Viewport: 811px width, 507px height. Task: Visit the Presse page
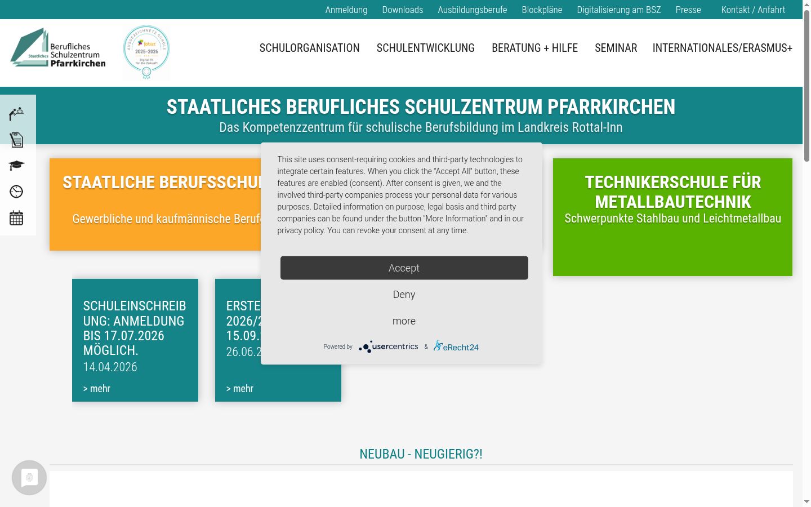(688, 10)
